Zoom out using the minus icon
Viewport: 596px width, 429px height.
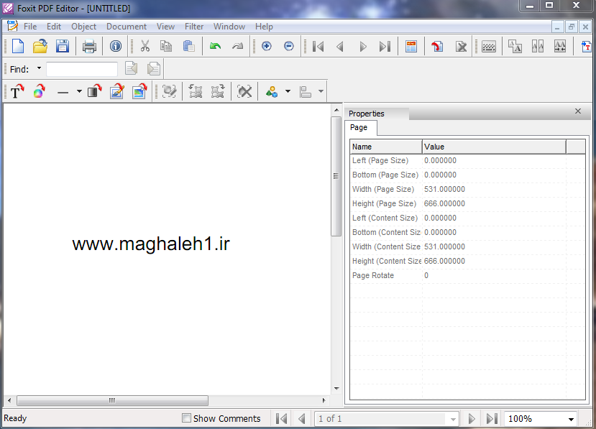click(289, 47)
